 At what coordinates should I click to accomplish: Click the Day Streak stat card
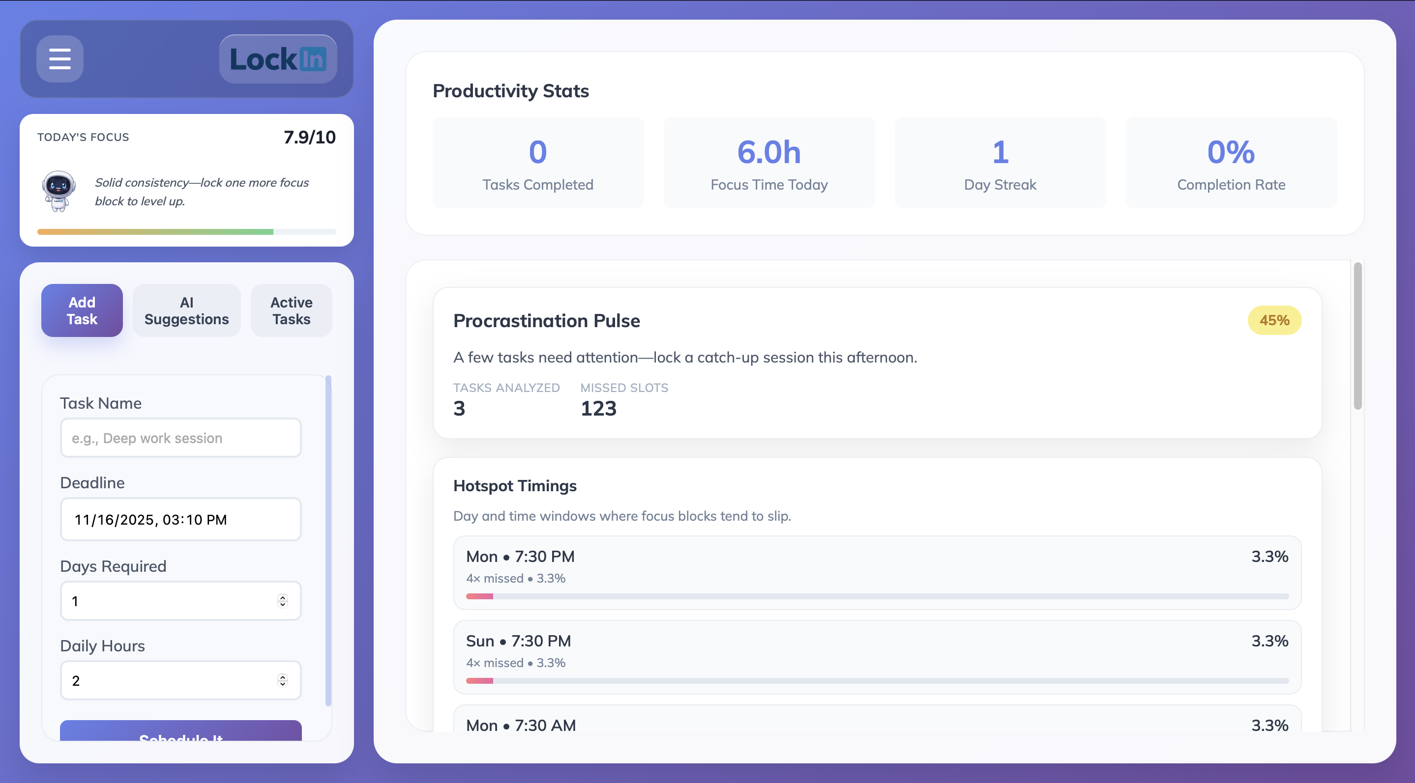1000,163
